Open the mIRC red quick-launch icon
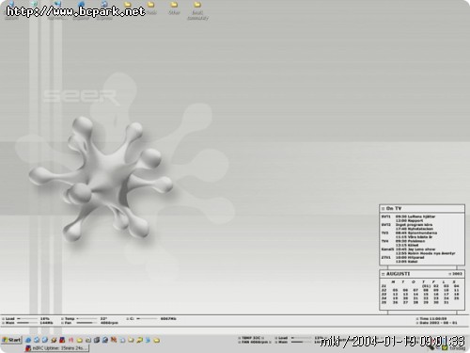Image resolution: width=470 pixels, height=353 pixels. click(x=62, y=340)
